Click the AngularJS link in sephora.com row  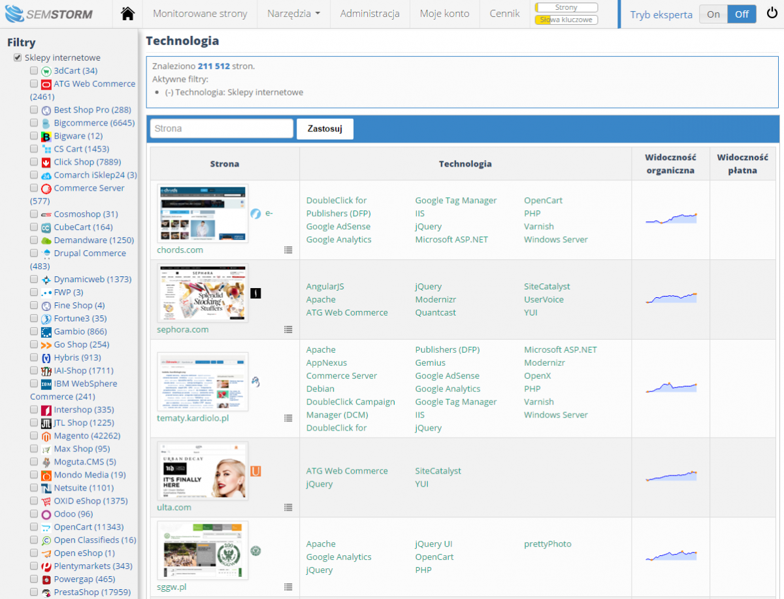[325, 287]
